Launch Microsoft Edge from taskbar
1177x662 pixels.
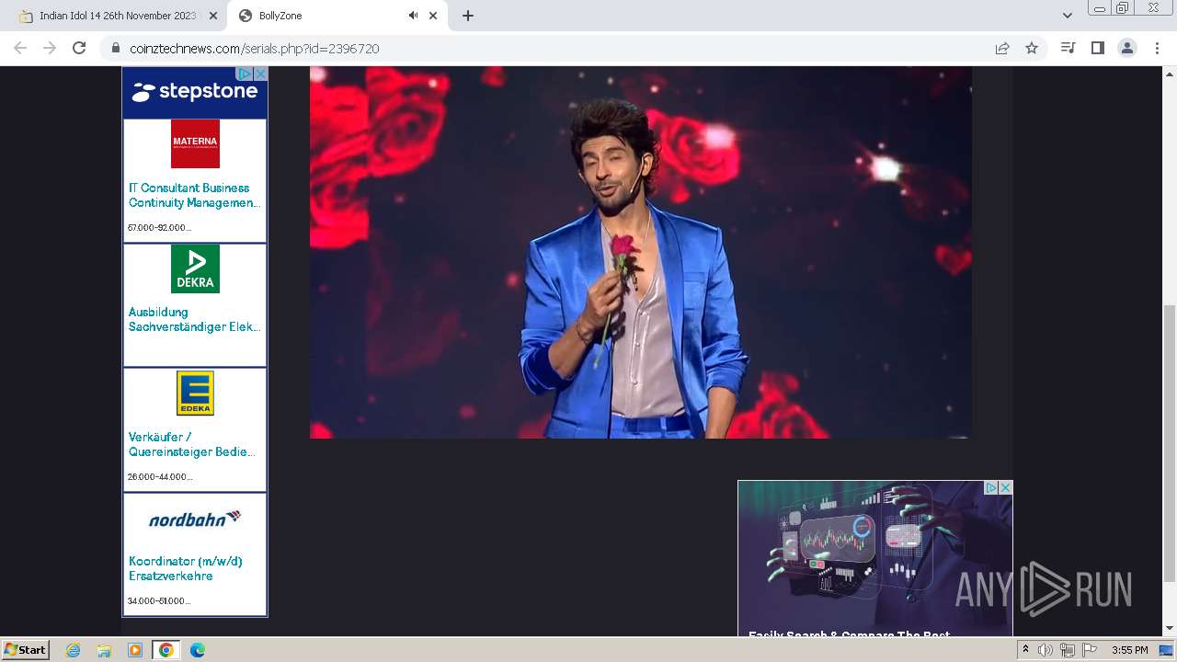(198, 650)
